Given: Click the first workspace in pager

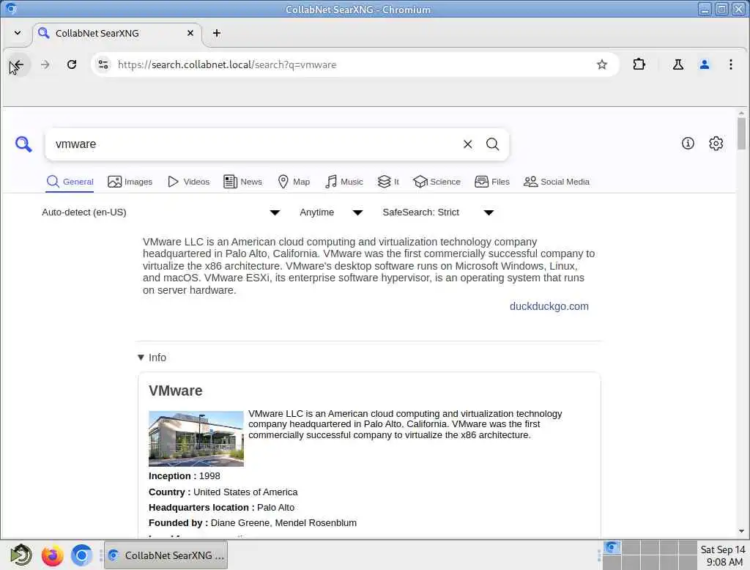Looking at the screenshot, I should [x=612, y=547].
